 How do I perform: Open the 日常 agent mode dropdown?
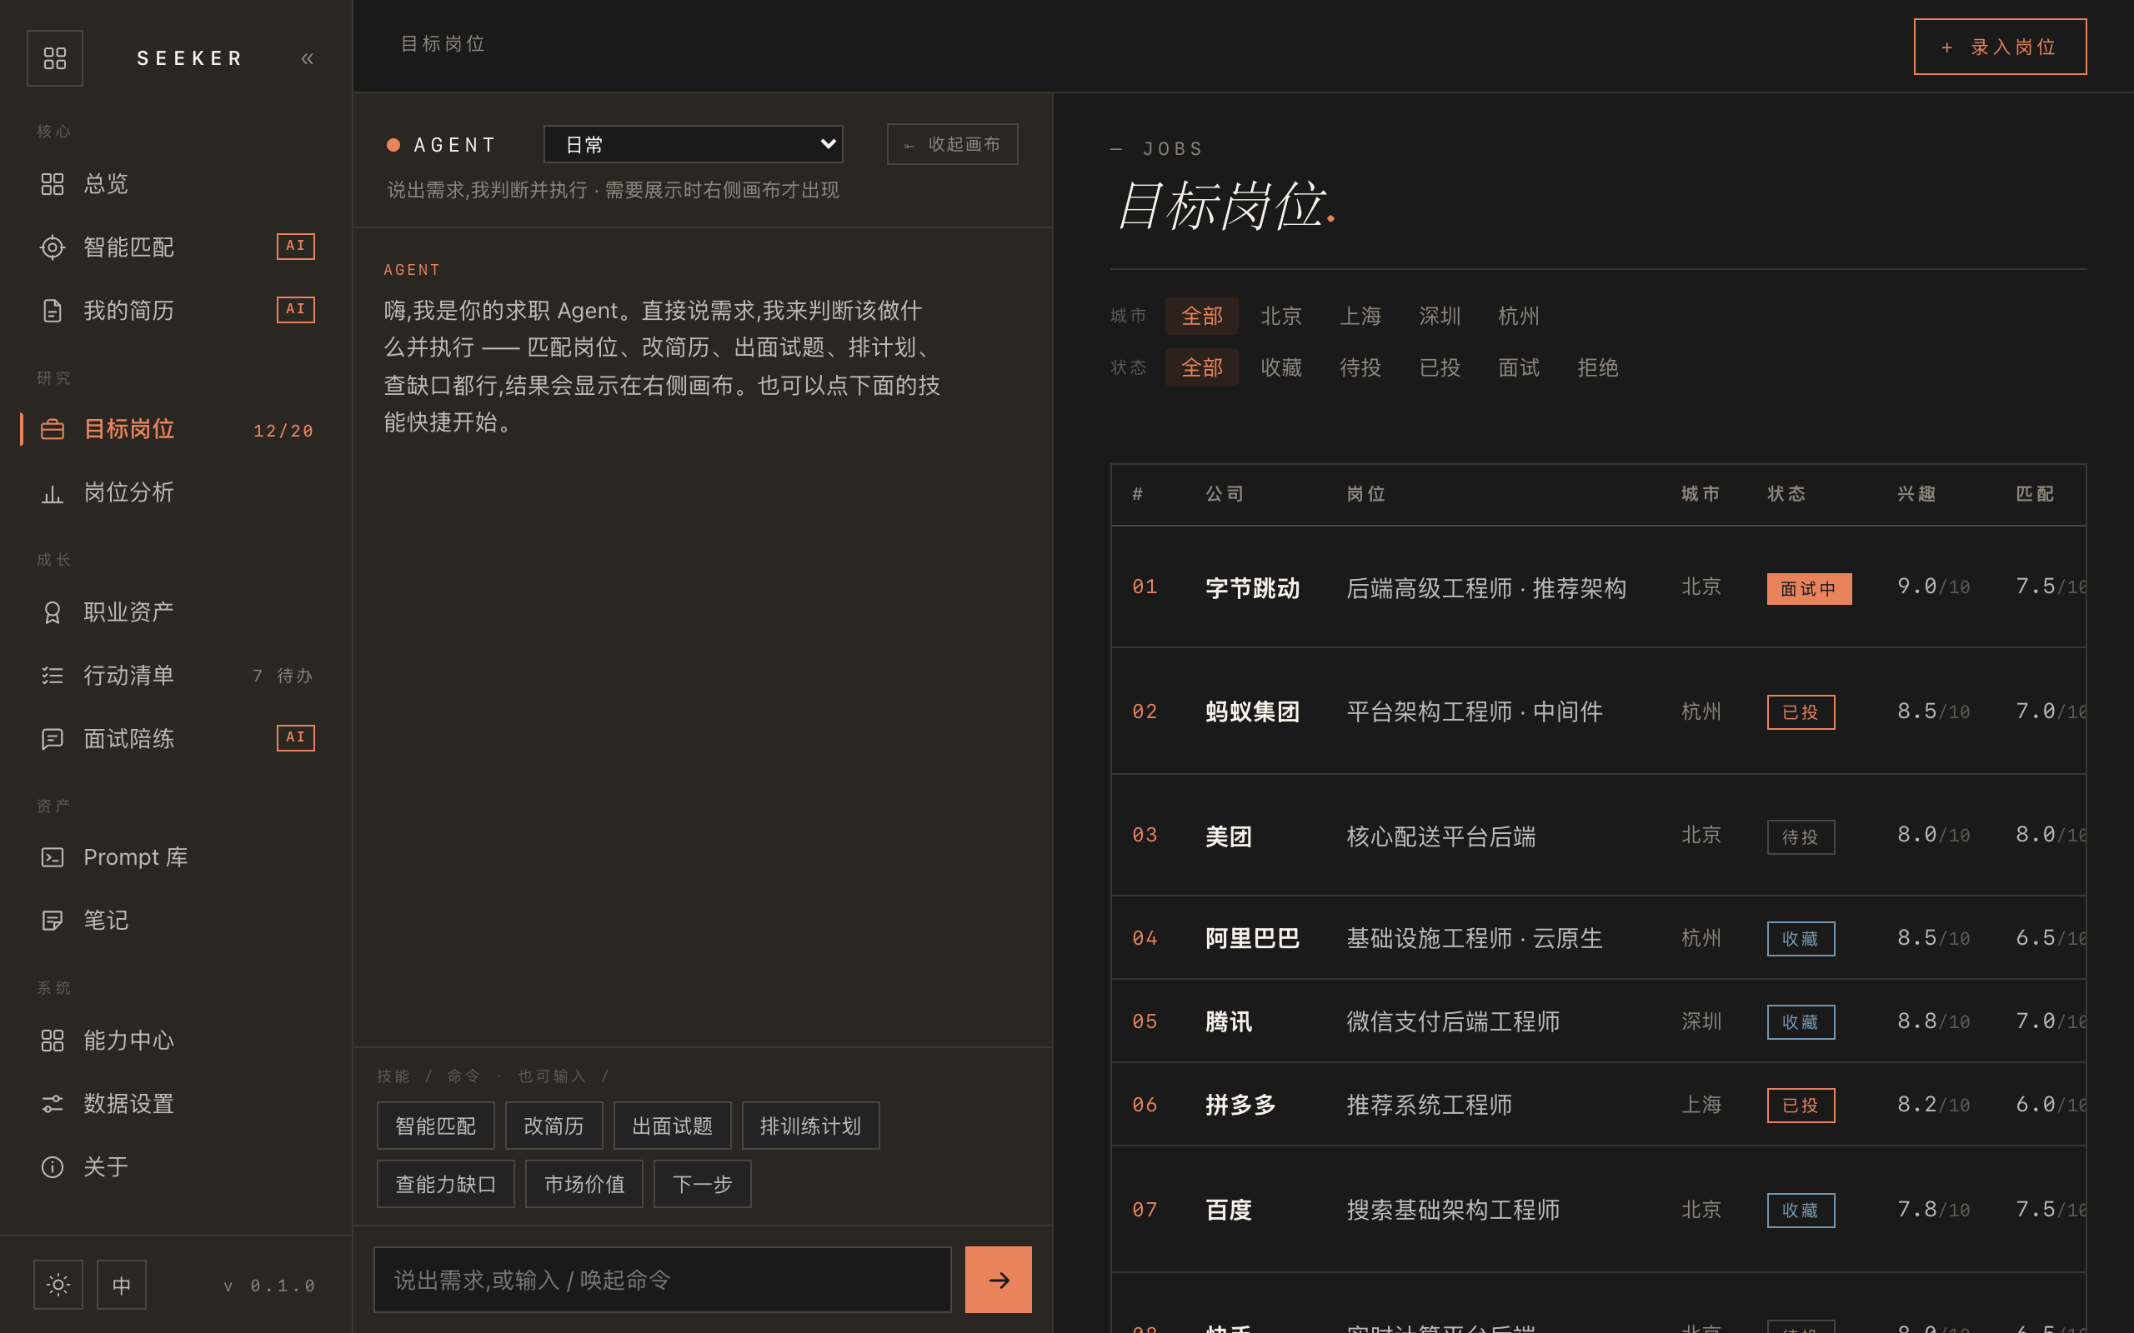pos(693,143)
